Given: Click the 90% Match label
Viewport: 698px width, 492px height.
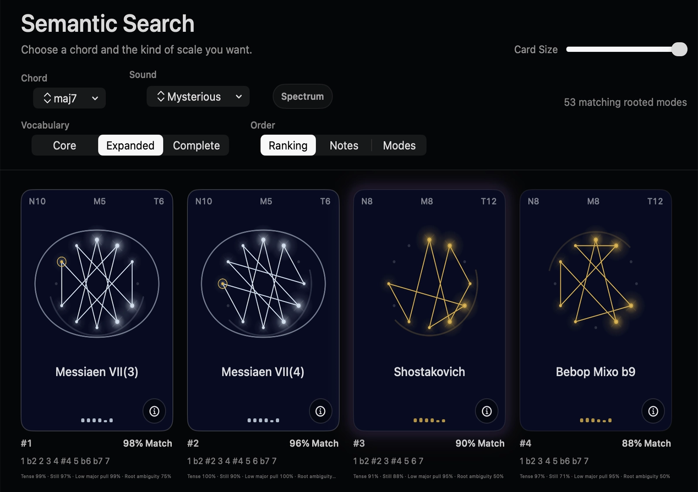Looking at the screenshot, I should coord(480,443).
